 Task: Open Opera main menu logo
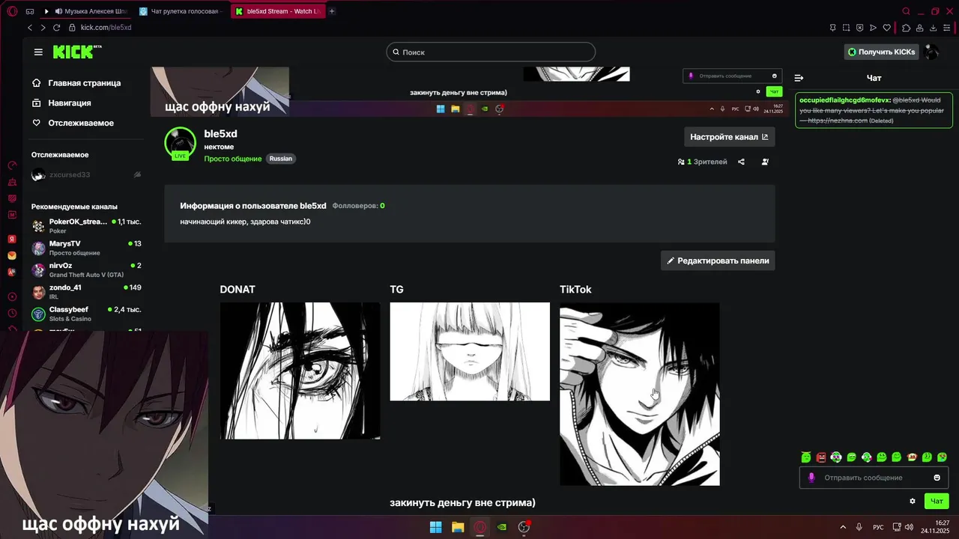11,11
